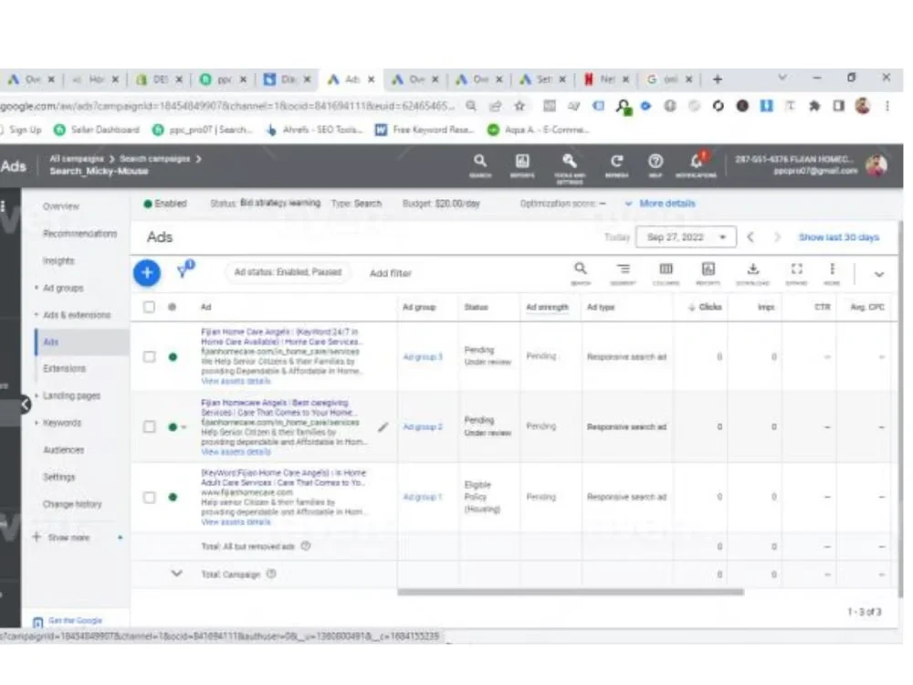The width and height of the screenshot is (913, 685).
Task: Click help icon beside Total Campaign
Action: 271,574
